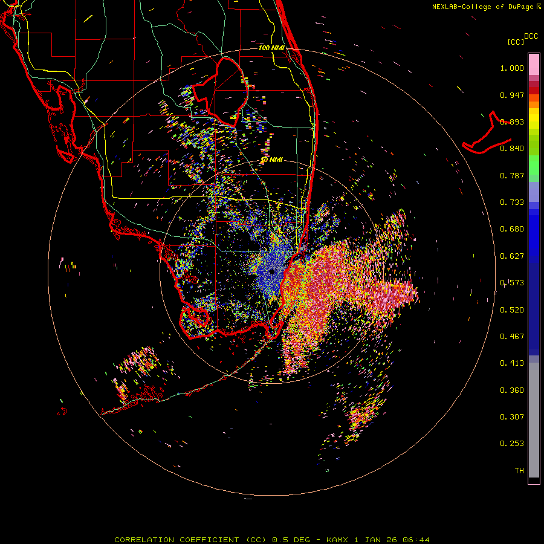Click the KAMX radar site center dot

coord(271,271)
